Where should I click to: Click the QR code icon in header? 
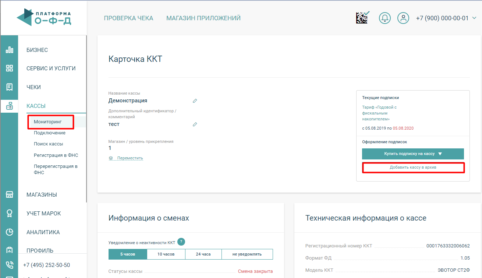[362, 18]
